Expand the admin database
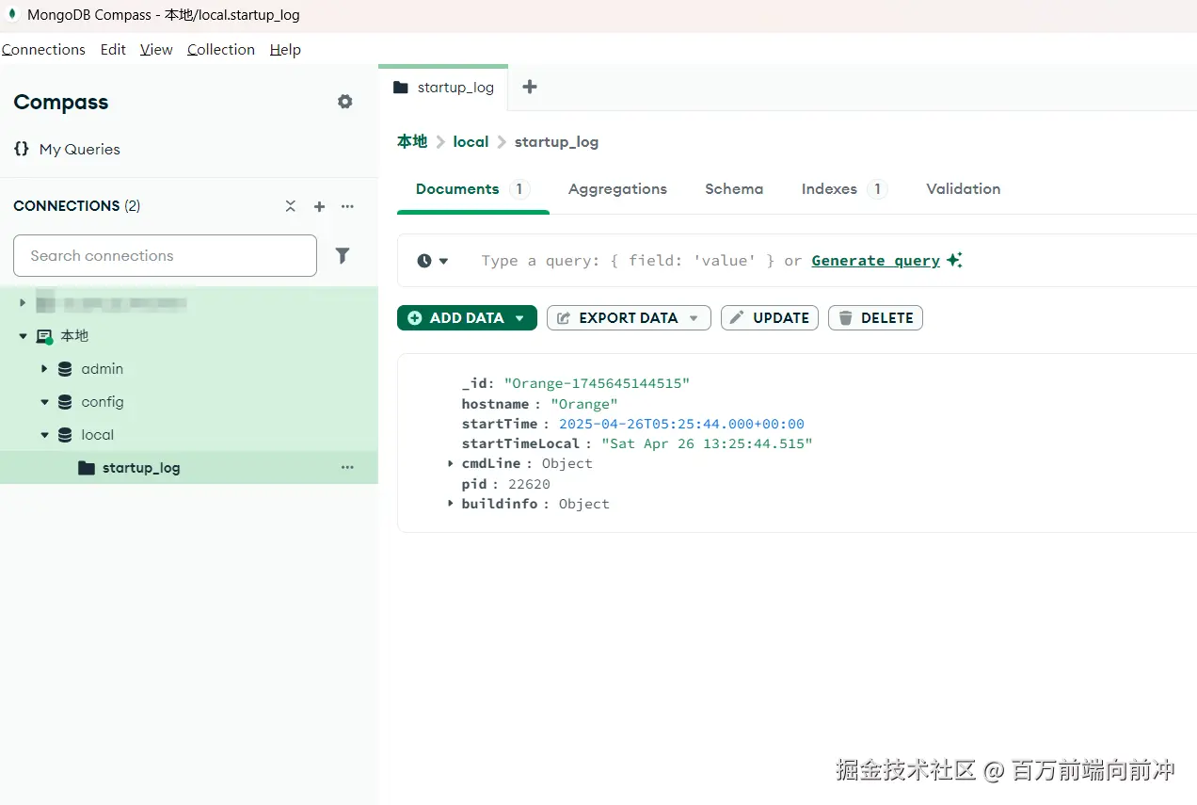Viewport: 1197px width, 805px height. coord(44,369)
